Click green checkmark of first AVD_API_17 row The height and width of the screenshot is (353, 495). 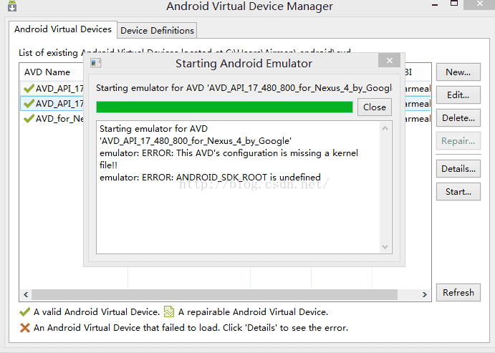click(x=29, y=88)
